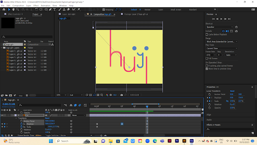
Task: Click Reset in Properties Layer Transform
Action: (x=232, y=91)
